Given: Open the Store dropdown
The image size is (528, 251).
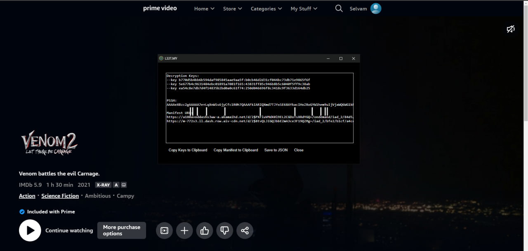Looking at the screenshot, I should [x=232, y=9].
